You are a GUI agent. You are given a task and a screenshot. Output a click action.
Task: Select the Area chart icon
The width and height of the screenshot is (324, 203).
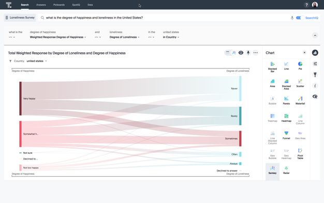coord(272,83)
